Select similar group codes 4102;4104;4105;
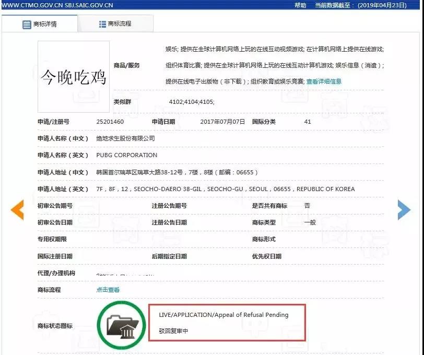424x355 pixels. click(192, 102)
